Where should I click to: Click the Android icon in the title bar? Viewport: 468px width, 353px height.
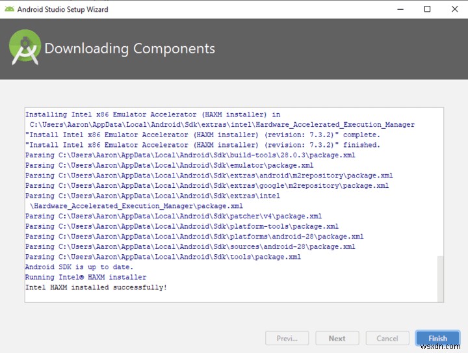[10, 9]
